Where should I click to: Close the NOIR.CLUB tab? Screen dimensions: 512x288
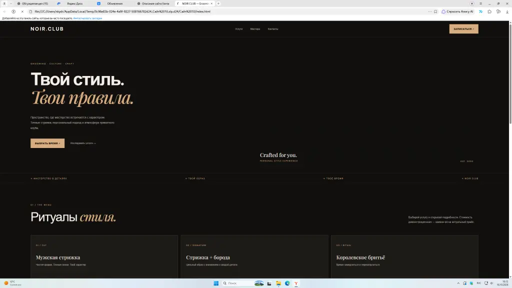(x=211, y=3)
